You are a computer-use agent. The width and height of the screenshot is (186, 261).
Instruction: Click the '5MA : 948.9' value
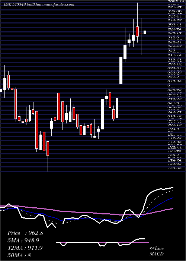click(24, 240)
